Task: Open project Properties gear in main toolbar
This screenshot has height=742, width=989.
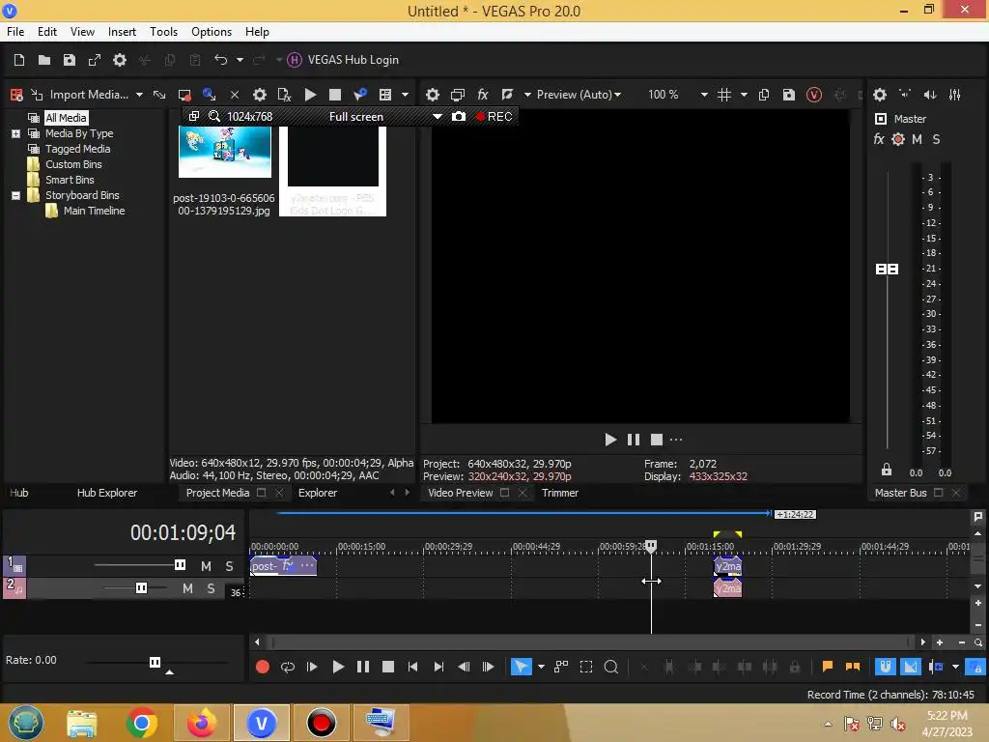Action: 120,60
